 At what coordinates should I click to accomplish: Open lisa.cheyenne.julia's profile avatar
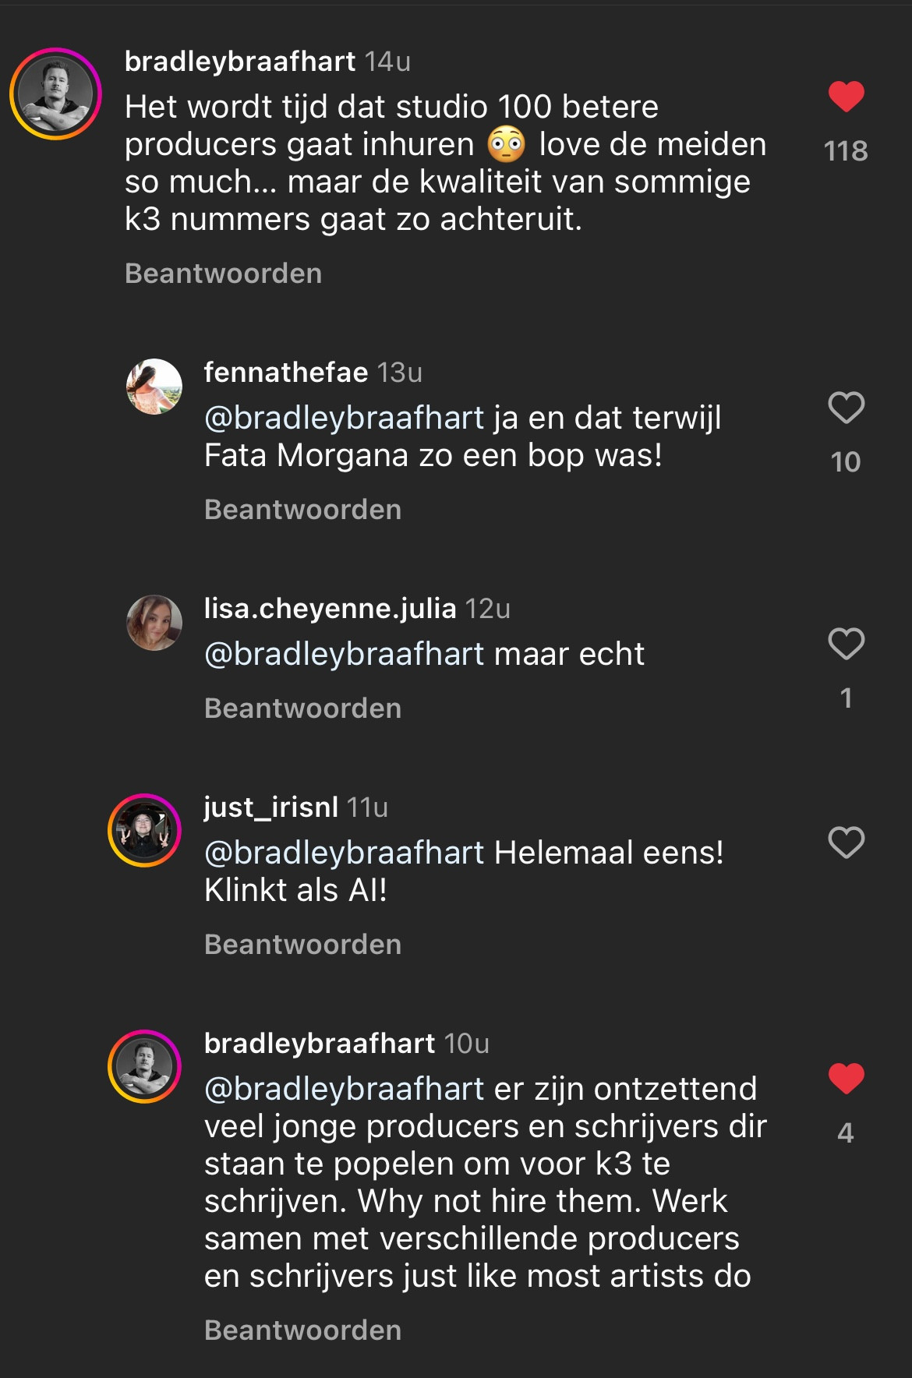(154, 623)
